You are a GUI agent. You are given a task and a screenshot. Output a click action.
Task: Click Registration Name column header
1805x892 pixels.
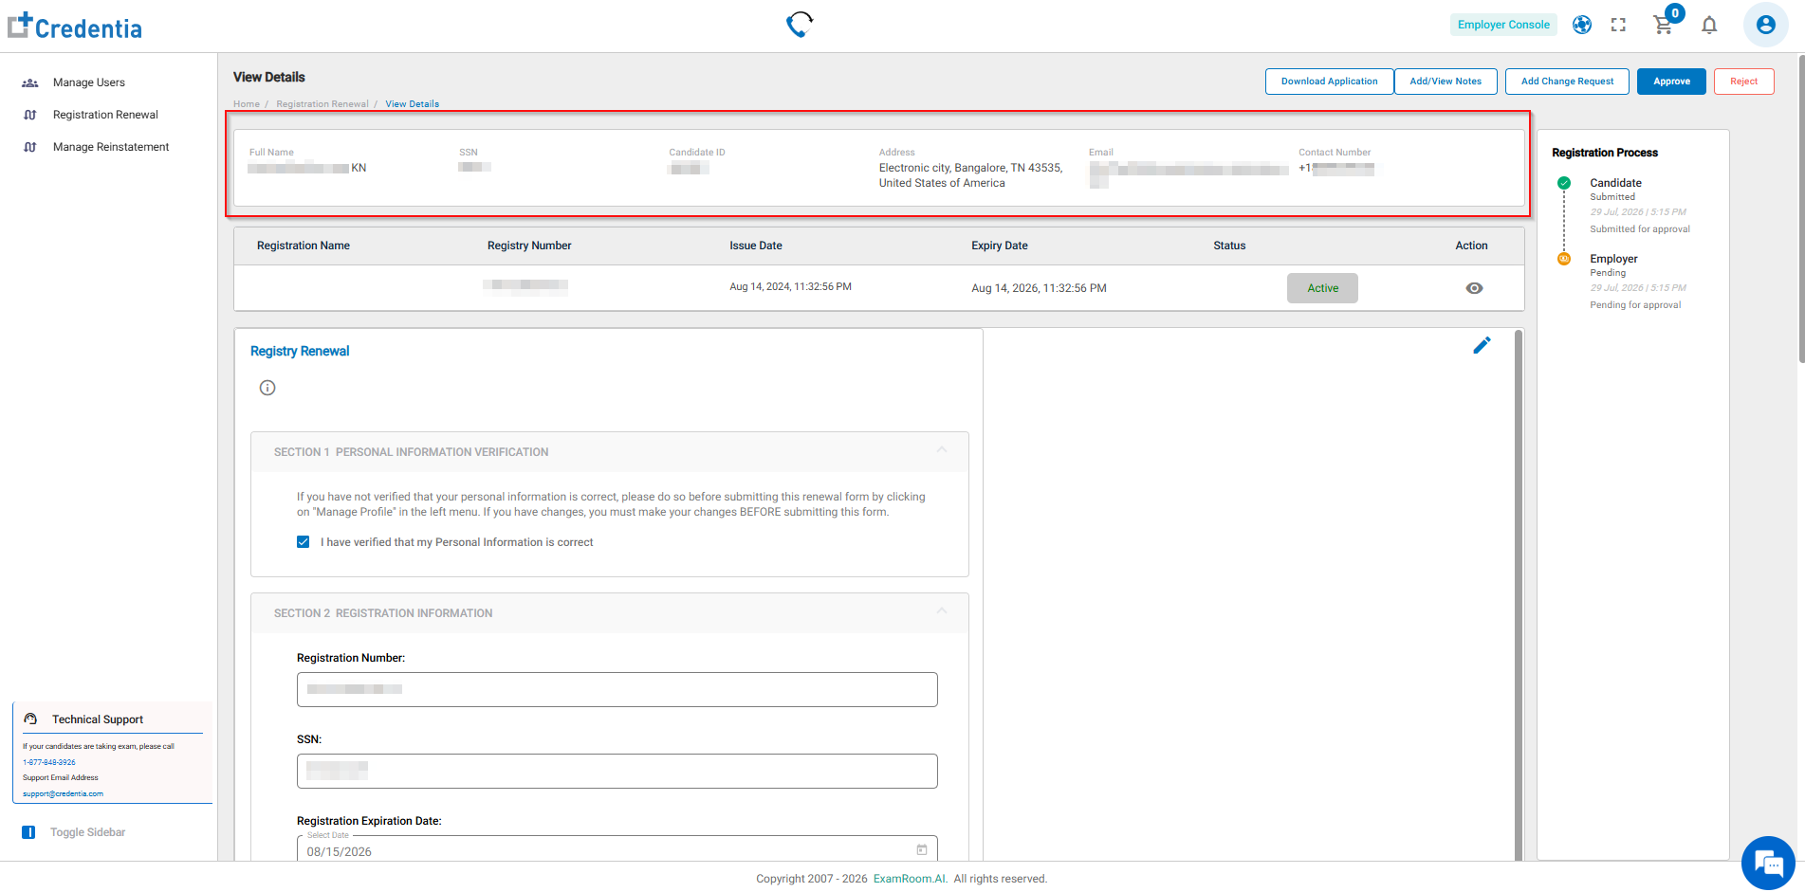coord(304,246)
